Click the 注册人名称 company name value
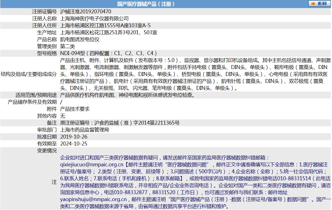 (94, 19)
